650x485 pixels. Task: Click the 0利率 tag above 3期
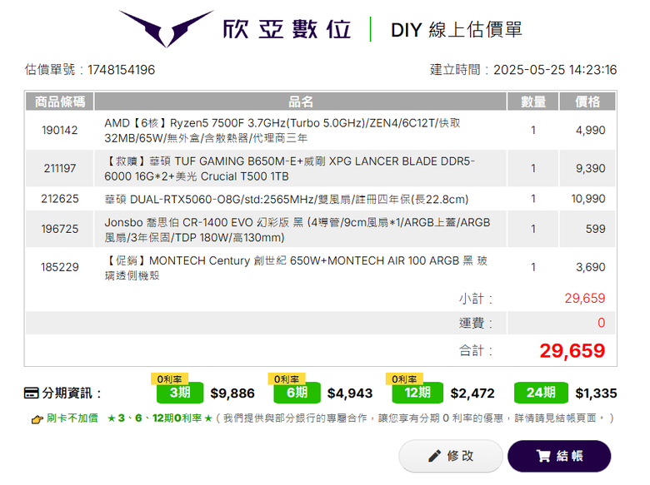pos(169,379)
